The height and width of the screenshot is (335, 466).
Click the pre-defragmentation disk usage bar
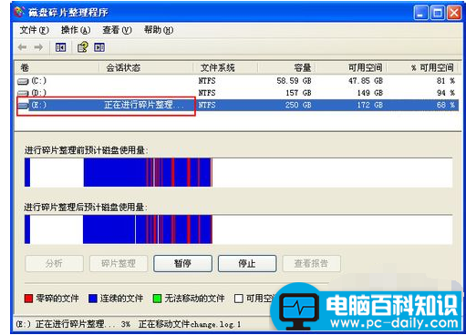click(x=238, y=172)
